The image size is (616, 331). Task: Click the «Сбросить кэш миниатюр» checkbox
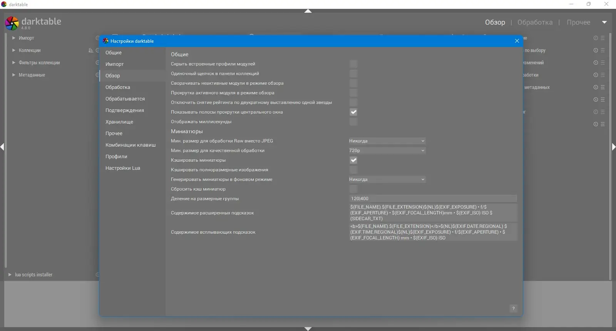[x=353, y=189]
